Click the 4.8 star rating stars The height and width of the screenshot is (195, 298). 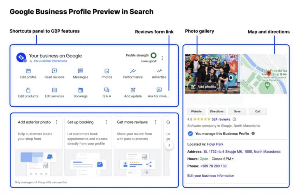tap(202, 119)
